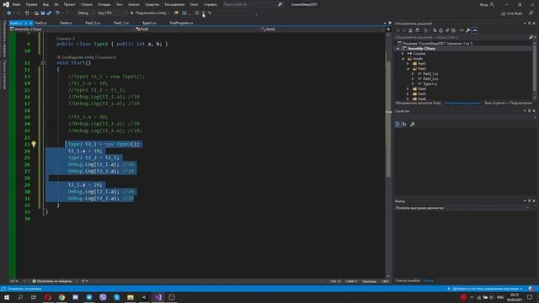
Task: Toggle auto-hide pin of Output panel
Action: [x=530, y=200]
